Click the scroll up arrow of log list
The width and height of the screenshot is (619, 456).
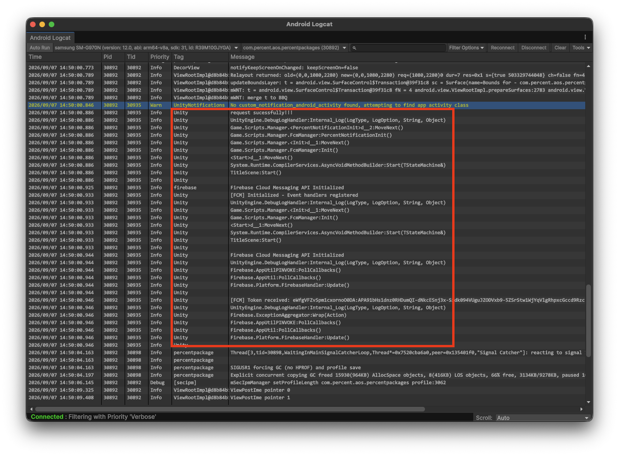click(x=589, y=66)
